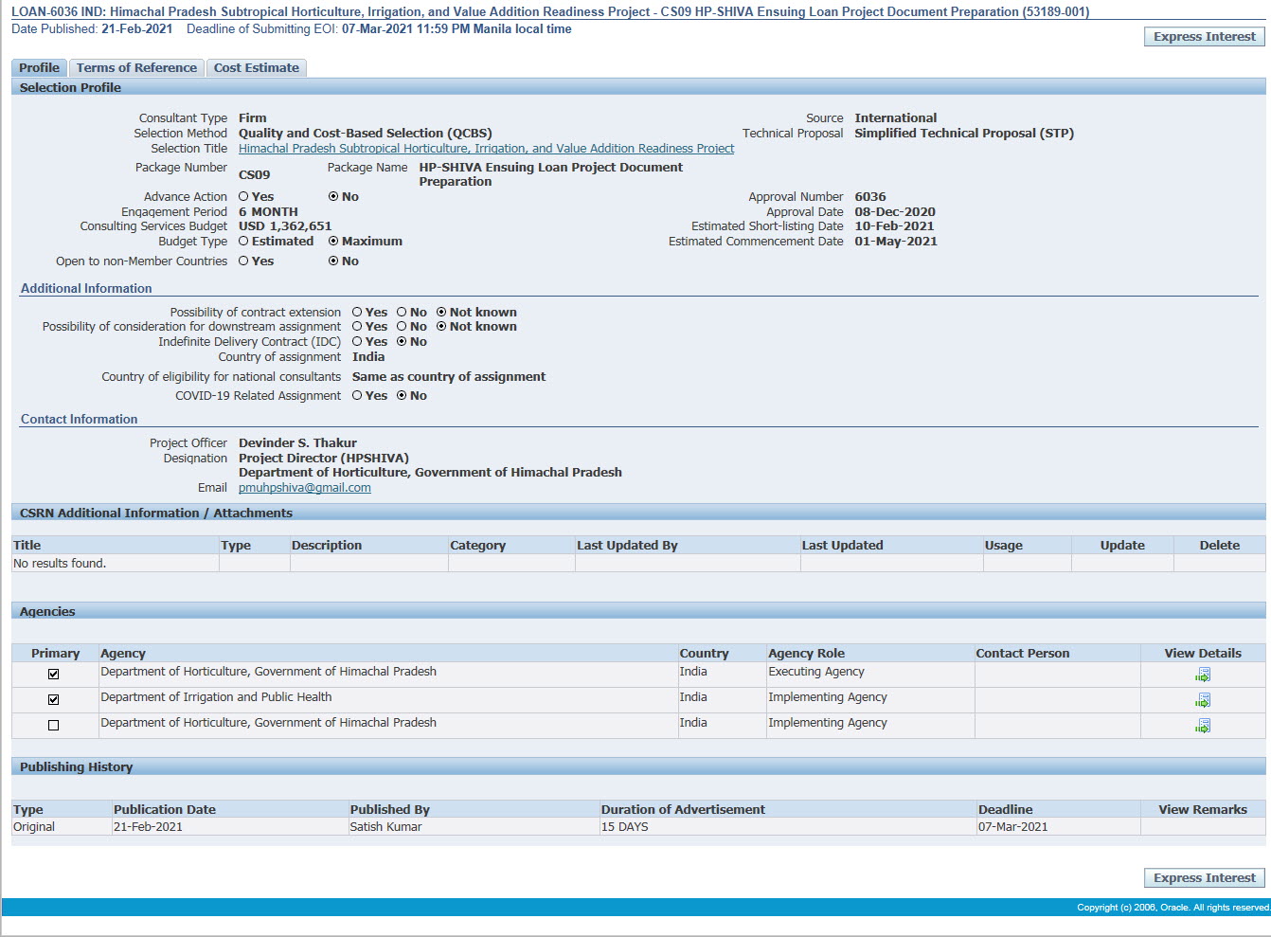Select Yes for Advance Action
Screen dimensions: 1271x937
[x=243, y=196]
